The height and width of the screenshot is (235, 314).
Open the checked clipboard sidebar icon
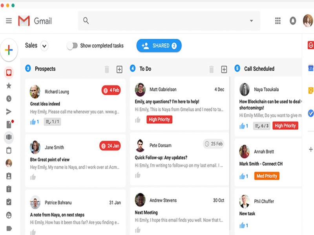9,202
